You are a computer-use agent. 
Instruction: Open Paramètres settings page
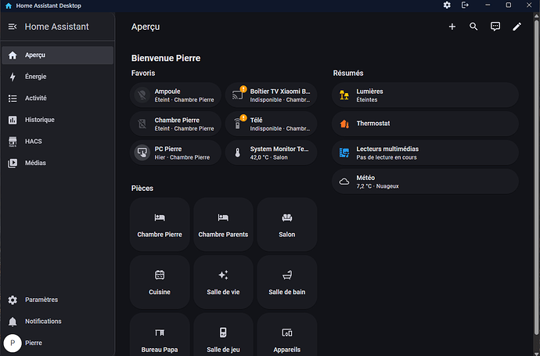click(41, 300)
